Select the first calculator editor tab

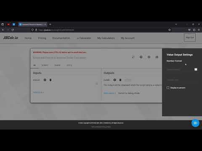[x=35, y=65]
